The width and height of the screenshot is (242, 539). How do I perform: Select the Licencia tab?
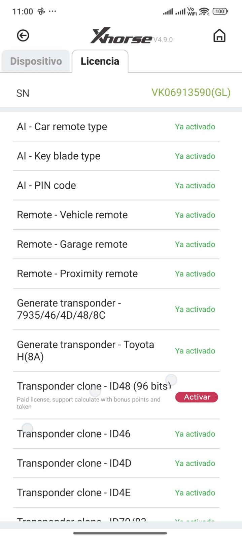(100, 61)
